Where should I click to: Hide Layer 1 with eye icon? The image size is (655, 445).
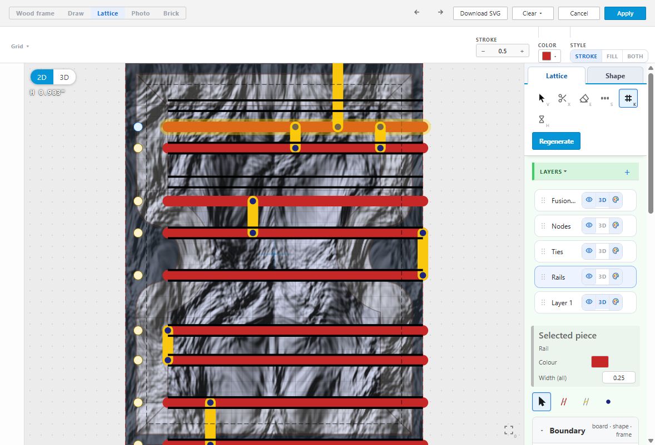[589, 302]
